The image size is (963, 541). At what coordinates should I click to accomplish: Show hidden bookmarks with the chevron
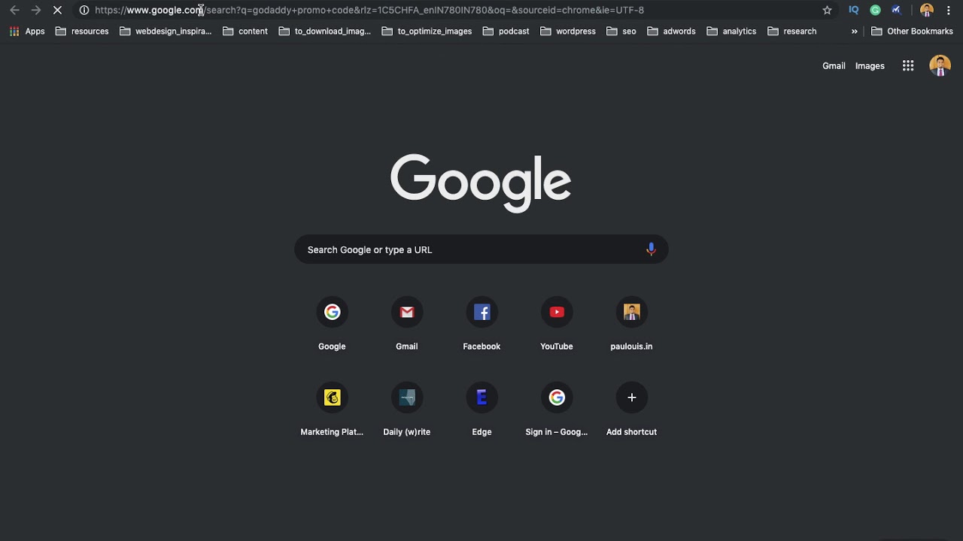pyautogui.click(x=854, y=32)
